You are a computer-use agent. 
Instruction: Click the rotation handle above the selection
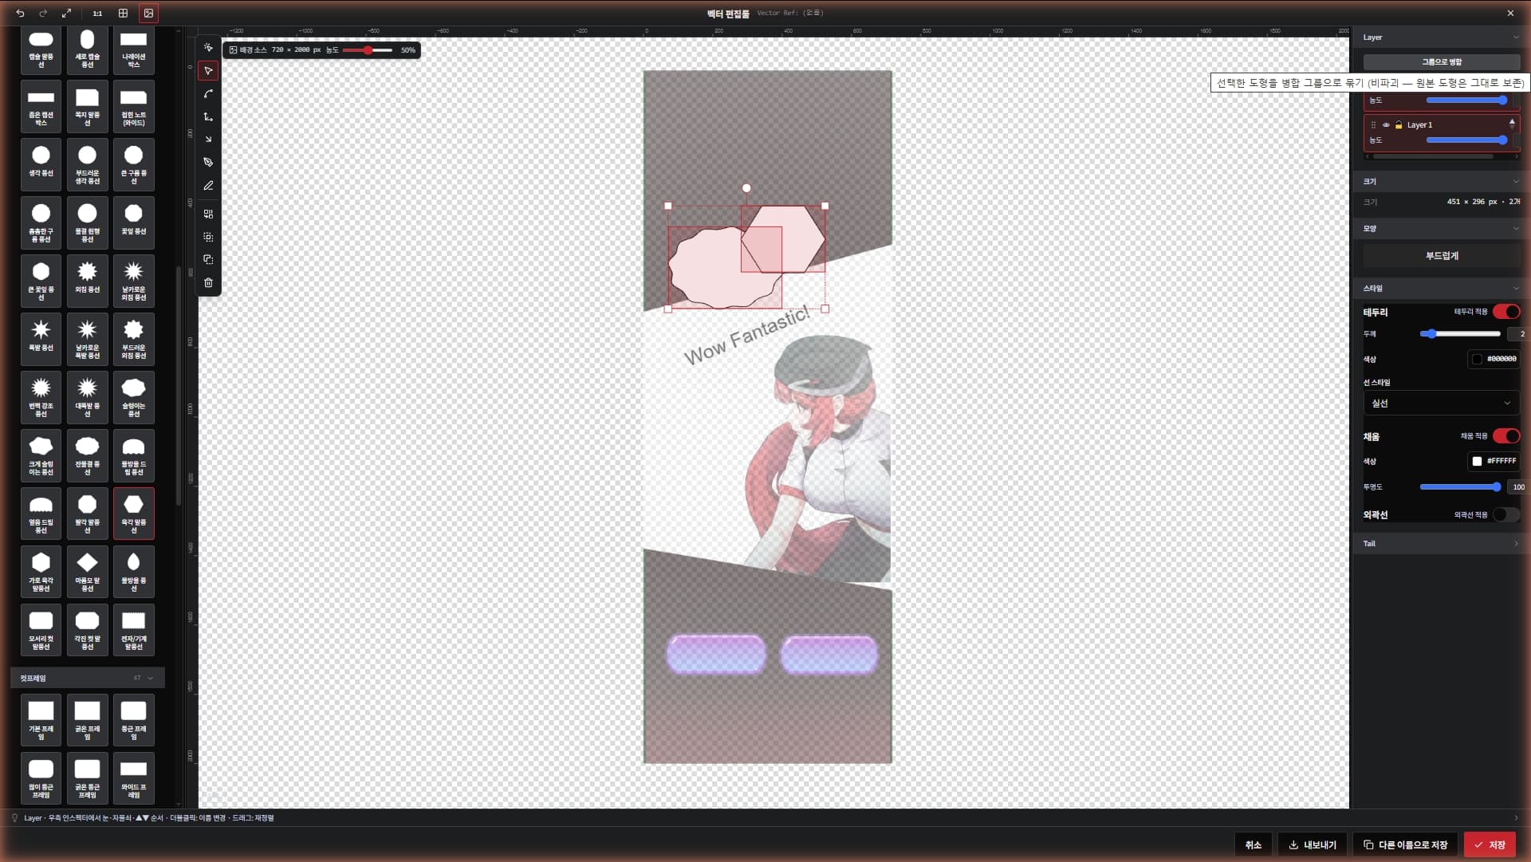tap(746, 188)
